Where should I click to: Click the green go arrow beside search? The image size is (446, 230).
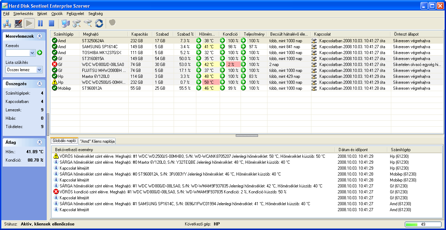click(39, 53)
